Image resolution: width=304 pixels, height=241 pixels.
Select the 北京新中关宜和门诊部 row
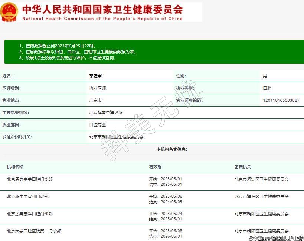point(27,197)
